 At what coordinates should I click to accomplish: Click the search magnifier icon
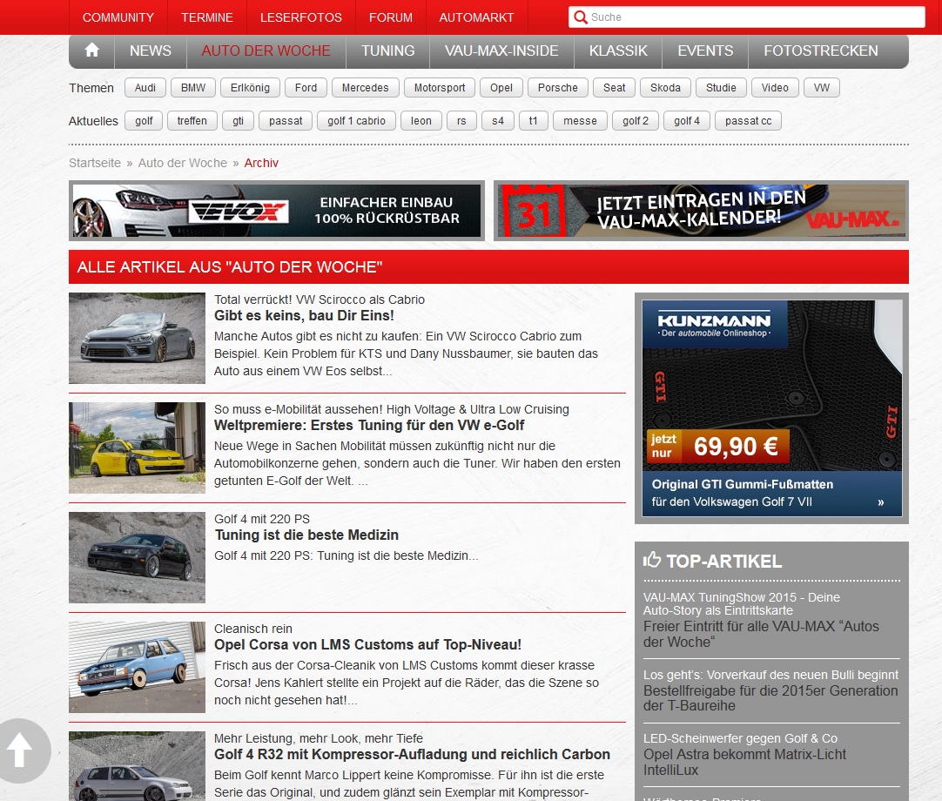tap(581, 17)
